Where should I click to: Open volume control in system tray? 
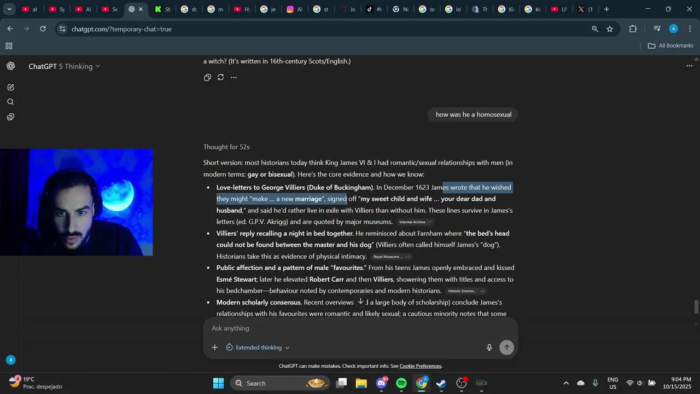pyautogui.click(x=639, y=383)
